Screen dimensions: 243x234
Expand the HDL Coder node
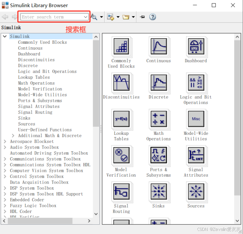pos(5,212)
